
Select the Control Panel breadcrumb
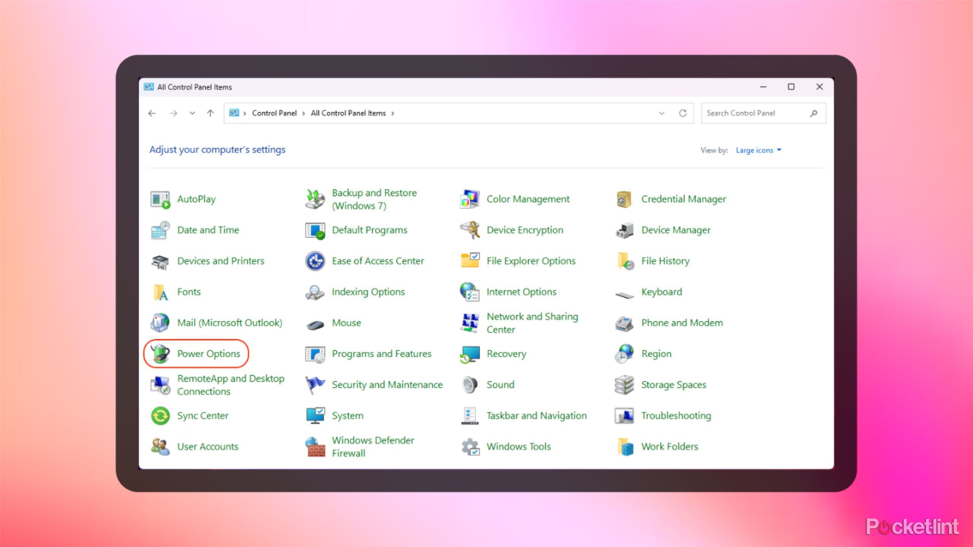pos(274,113)
